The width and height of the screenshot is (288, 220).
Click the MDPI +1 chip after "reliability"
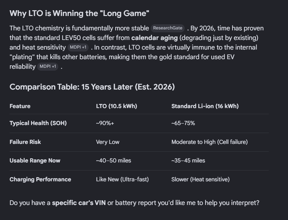pos(48,67)
